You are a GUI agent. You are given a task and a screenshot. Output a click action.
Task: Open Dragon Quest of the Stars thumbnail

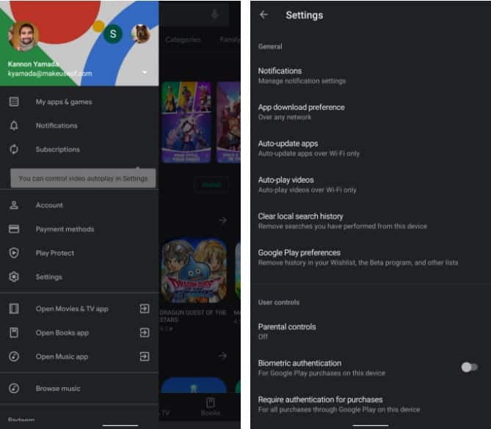click(194, 271)
